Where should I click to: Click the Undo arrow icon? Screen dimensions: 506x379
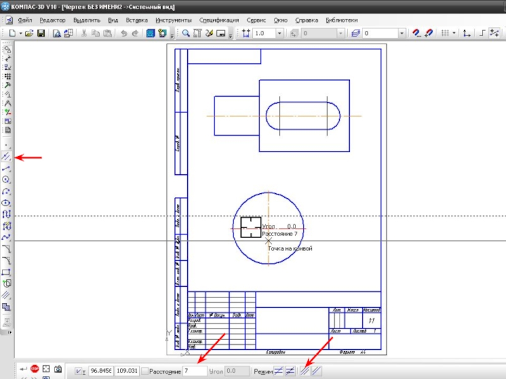coord(123,33)
